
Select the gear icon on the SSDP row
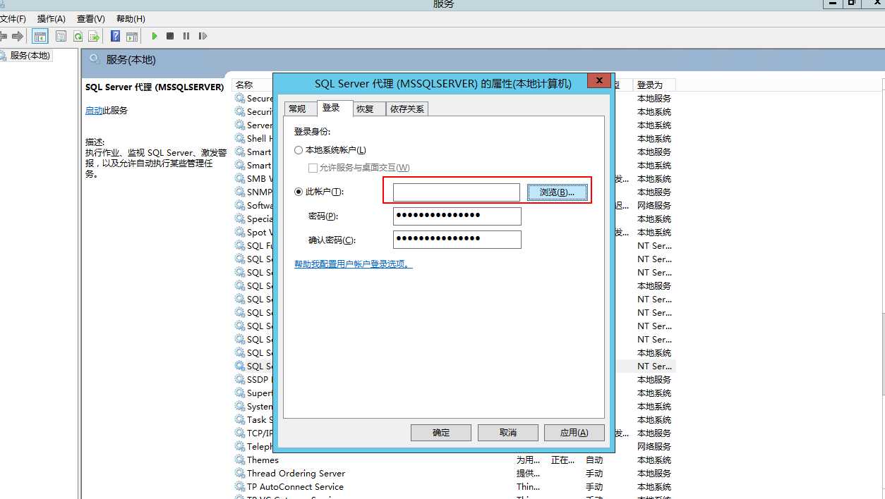(x=240, y=380)
